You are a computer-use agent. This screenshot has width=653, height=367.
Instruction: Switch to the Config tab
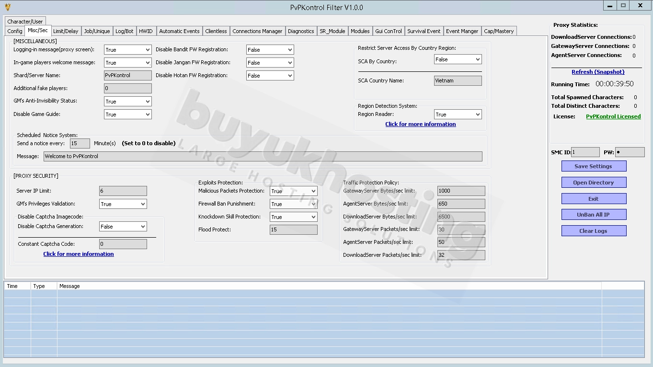coord(15,31)
